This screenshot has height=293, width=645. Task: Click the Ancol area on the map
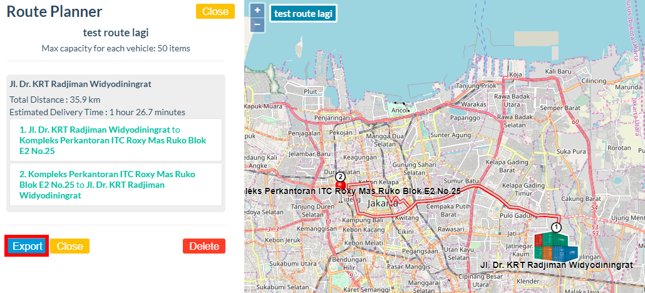pyautogui.click(x=398, y=110)
